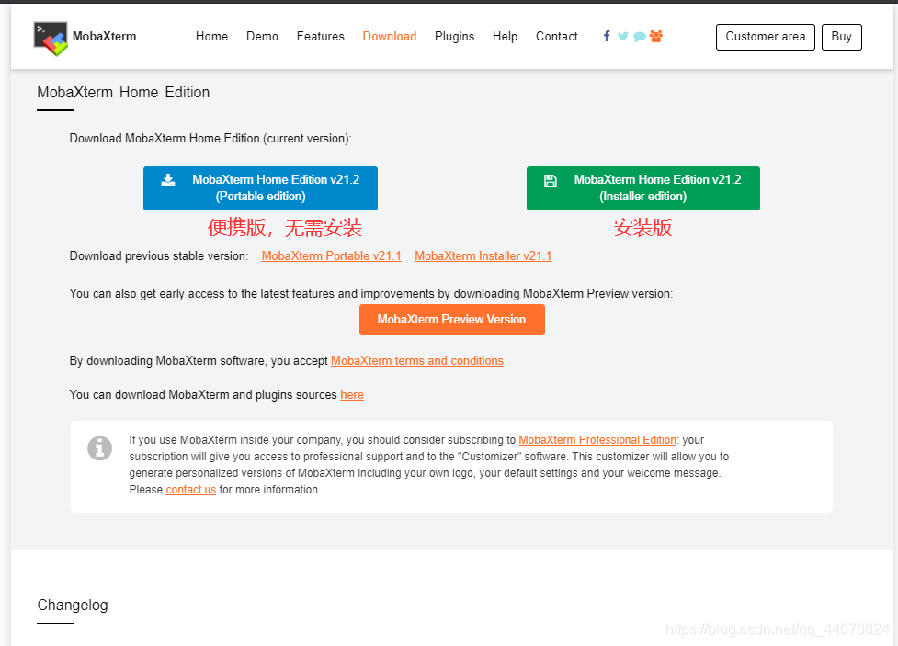Click the download arrow icon on Portable edition

click(x=168, y=180)
